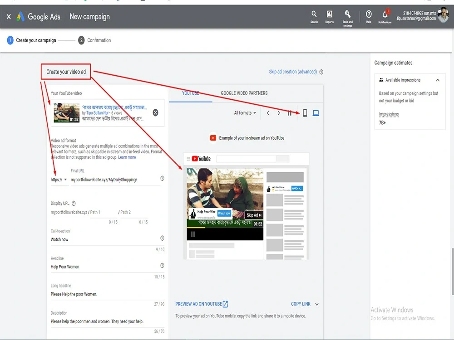
Task: Pause the preview rotation
Action: pos(289,113)
